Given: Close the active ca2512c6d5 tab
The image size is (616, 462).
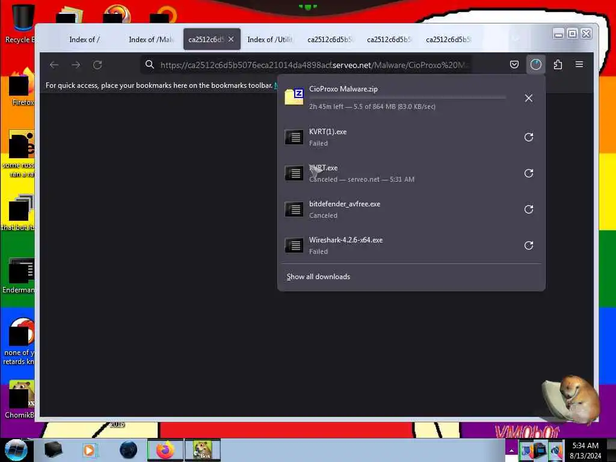Looking at the screenshot, I should (x=231, y=39).
